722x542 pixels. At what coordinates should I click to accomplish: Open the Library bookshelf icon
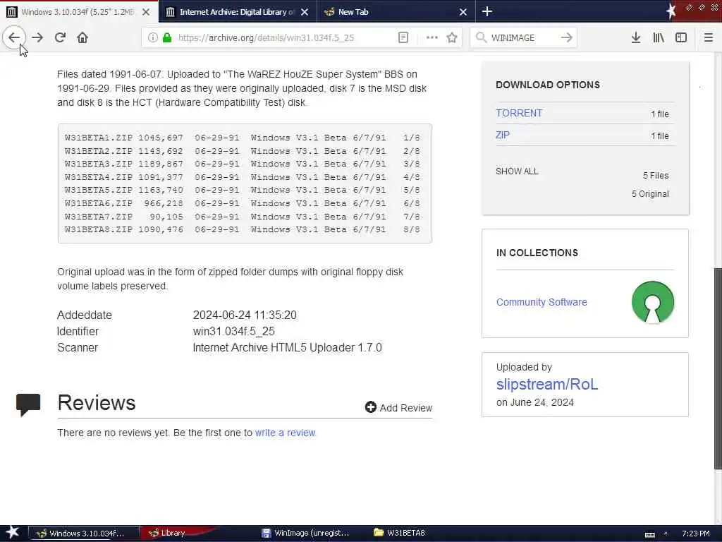[x=659, y=38]
